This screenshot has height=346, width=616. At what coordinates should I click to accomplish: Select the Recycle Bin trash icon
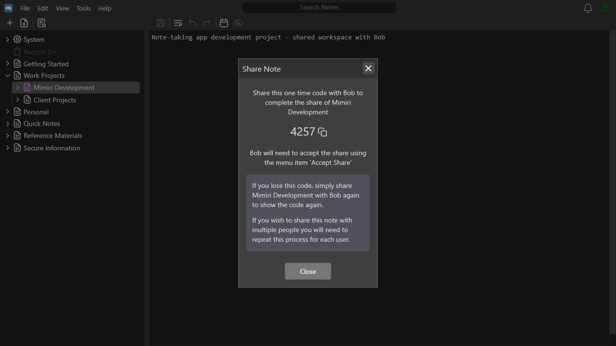pos(17,51)
